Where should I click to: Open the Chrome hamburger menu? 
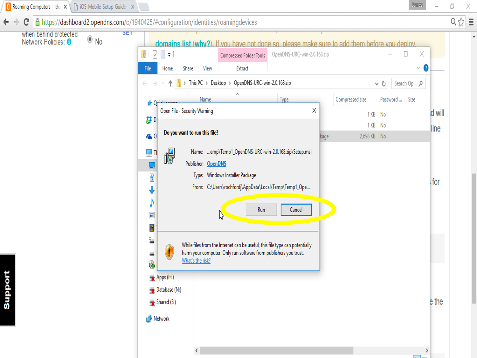pyautogui.click(x=471, y=22)
